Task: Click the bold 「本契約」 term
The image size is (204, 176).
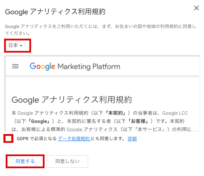Action: (115, 113)
